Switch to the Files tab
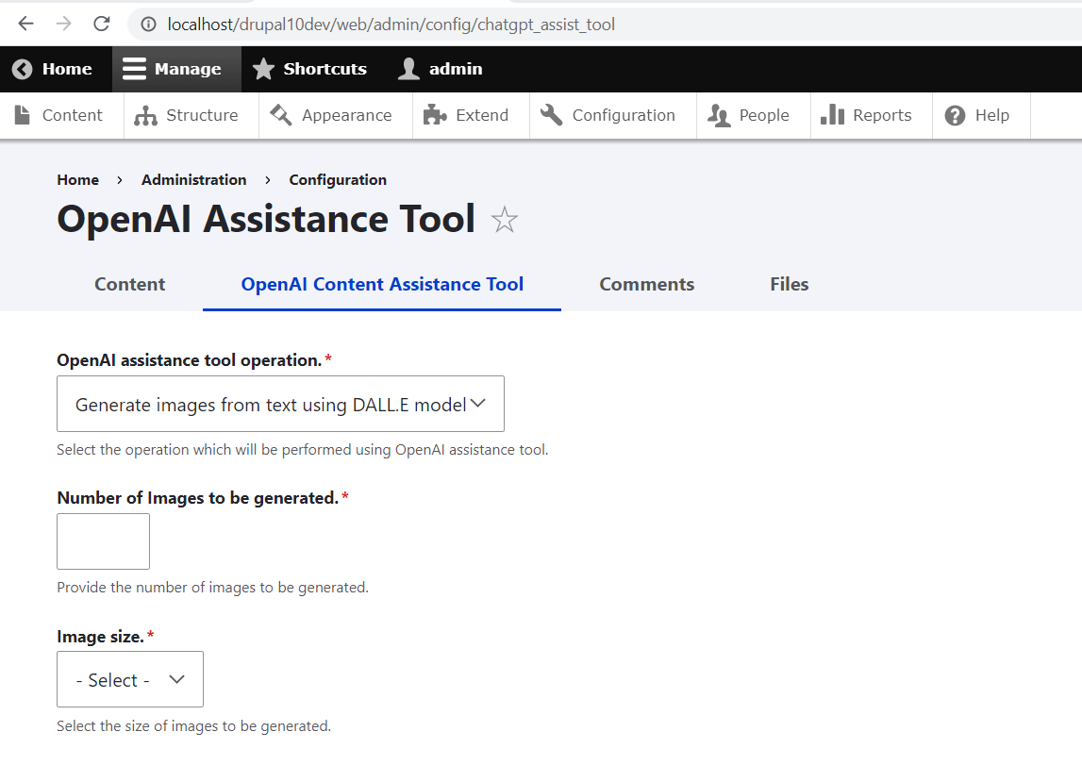The image size is (1082, 765). click(x=789, y=284)
